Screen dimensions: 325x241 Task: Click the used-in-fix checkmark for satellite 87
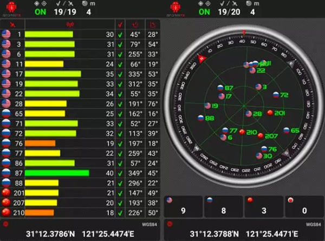point(120,173)
